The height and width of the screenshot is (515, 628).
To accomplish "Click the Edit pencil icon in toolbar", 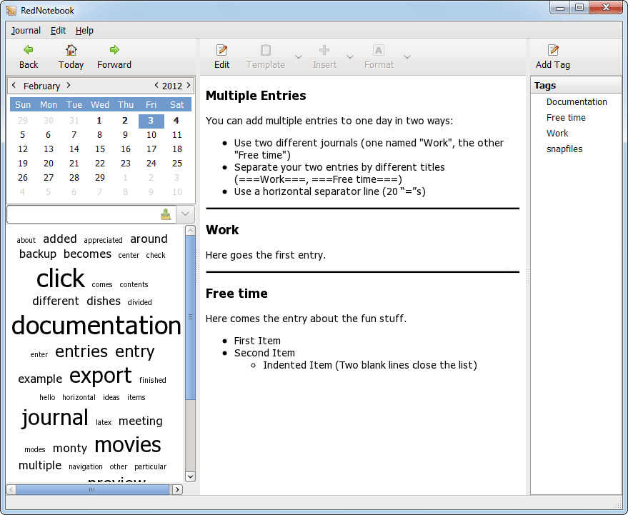I will (222, 50).
